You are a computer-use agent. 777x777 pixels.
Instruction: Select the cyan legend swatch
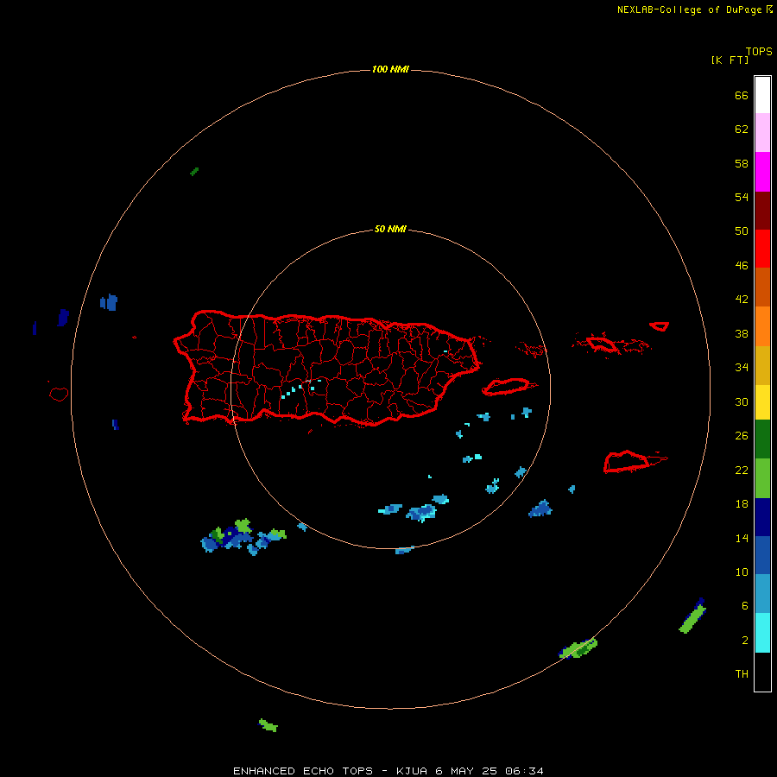point(762,633)
